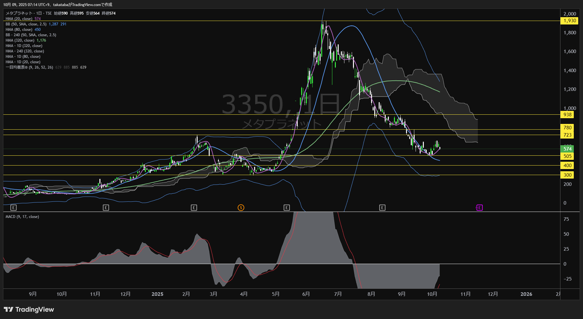Click the leftmost earnings E marker
The width and height of the screenshot is (583, 319).
tap(13, 208)
